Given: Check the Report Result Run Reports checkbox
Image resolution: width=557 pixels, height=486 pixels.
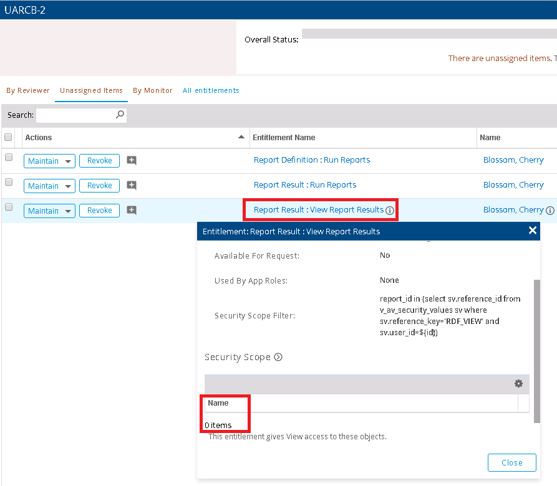Looking at the screenshot, I should [x=9, y=182].
